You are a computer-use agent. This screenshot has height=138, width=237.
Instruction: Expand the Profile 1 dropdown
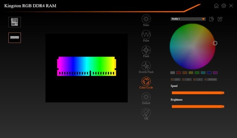click(188, 19)
